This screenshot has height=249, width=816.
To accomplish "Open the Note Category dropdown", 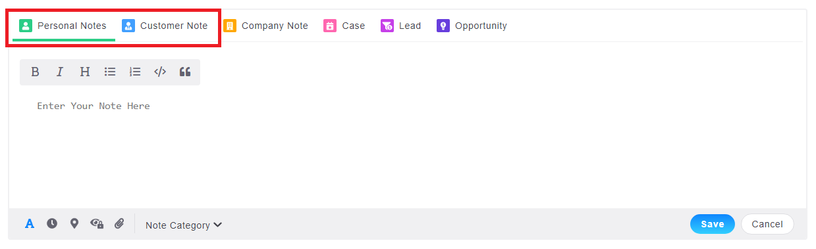I will pyautogui.click(x=184, y=225).
